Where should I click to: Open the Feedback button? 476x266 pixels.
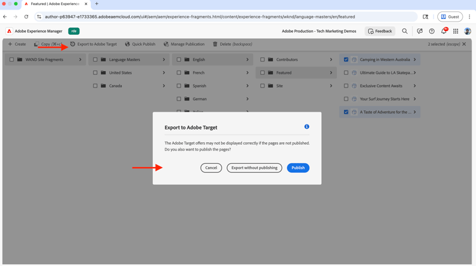[380, 31]
